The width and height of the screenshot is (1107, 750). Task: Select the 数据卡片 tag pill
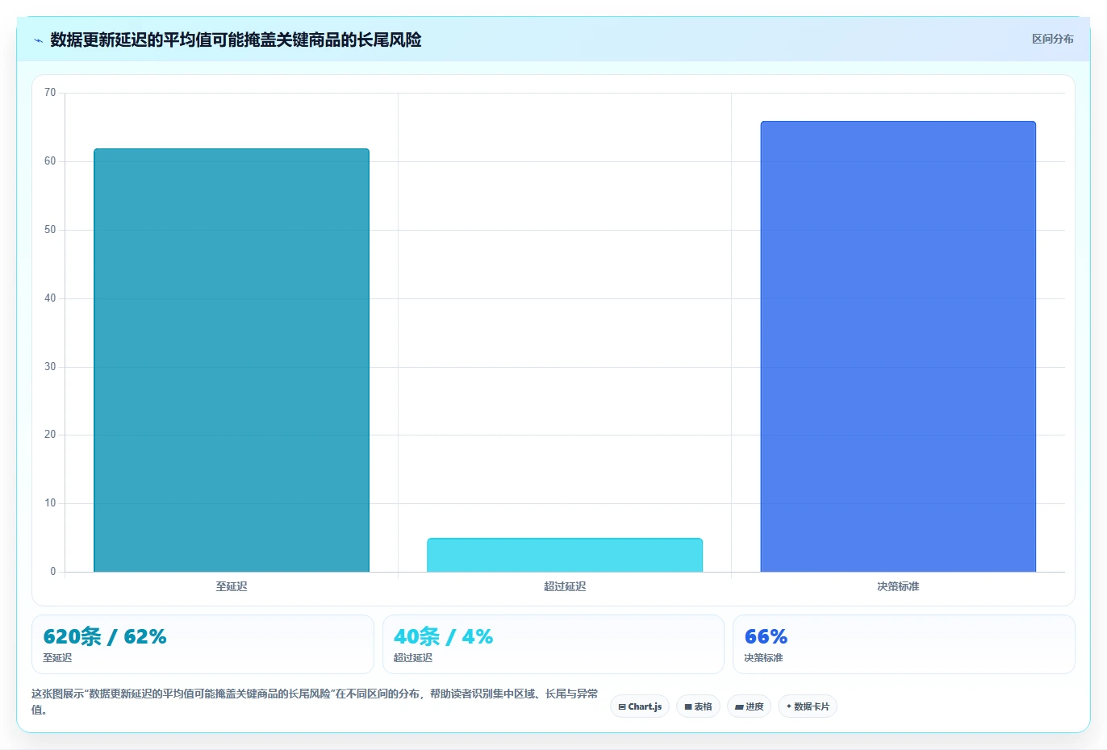(x=807, y=706)
